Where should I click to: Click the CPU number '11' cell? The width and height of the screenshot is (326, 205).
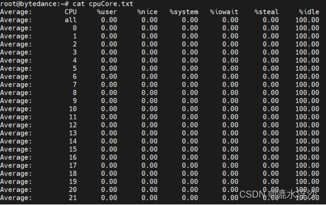click(x=73, y=117)
